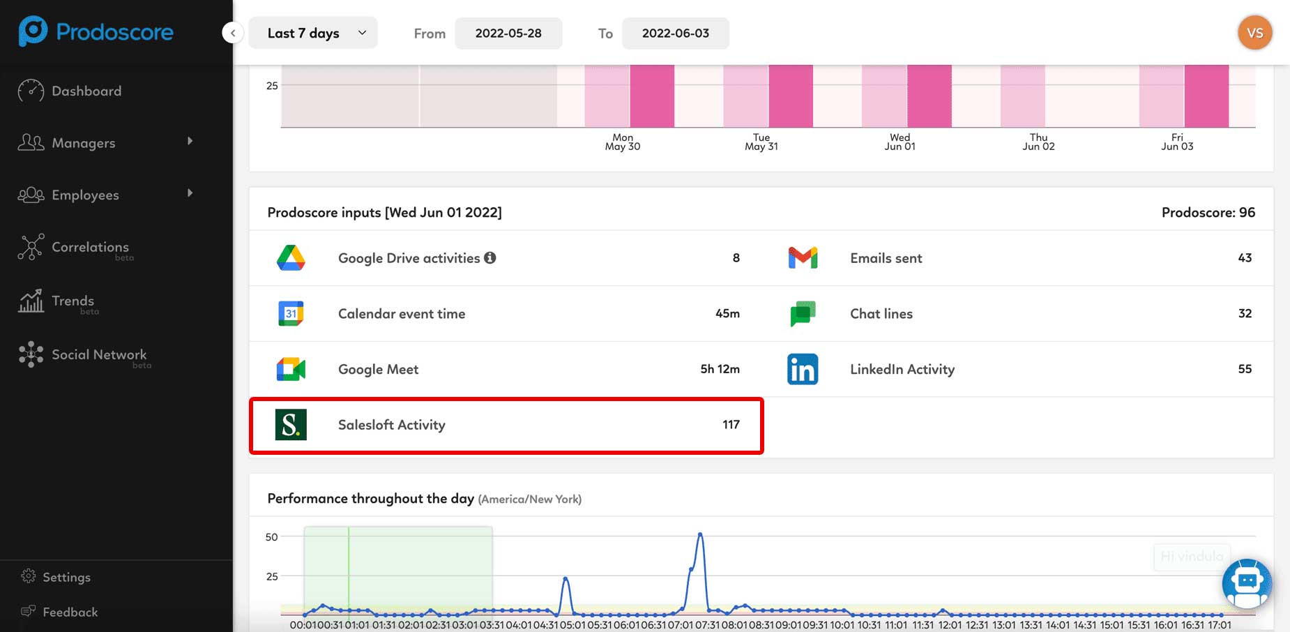Click the Chat lines value 32
This screenshot has width=1290, height=632.
click(1245, 313)
